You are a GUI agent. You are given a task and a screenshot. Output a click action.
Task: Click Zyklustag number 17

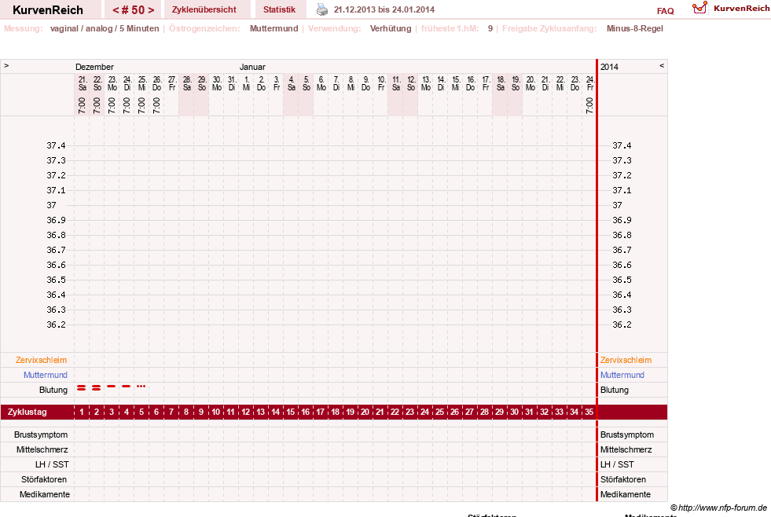point(320,412)
